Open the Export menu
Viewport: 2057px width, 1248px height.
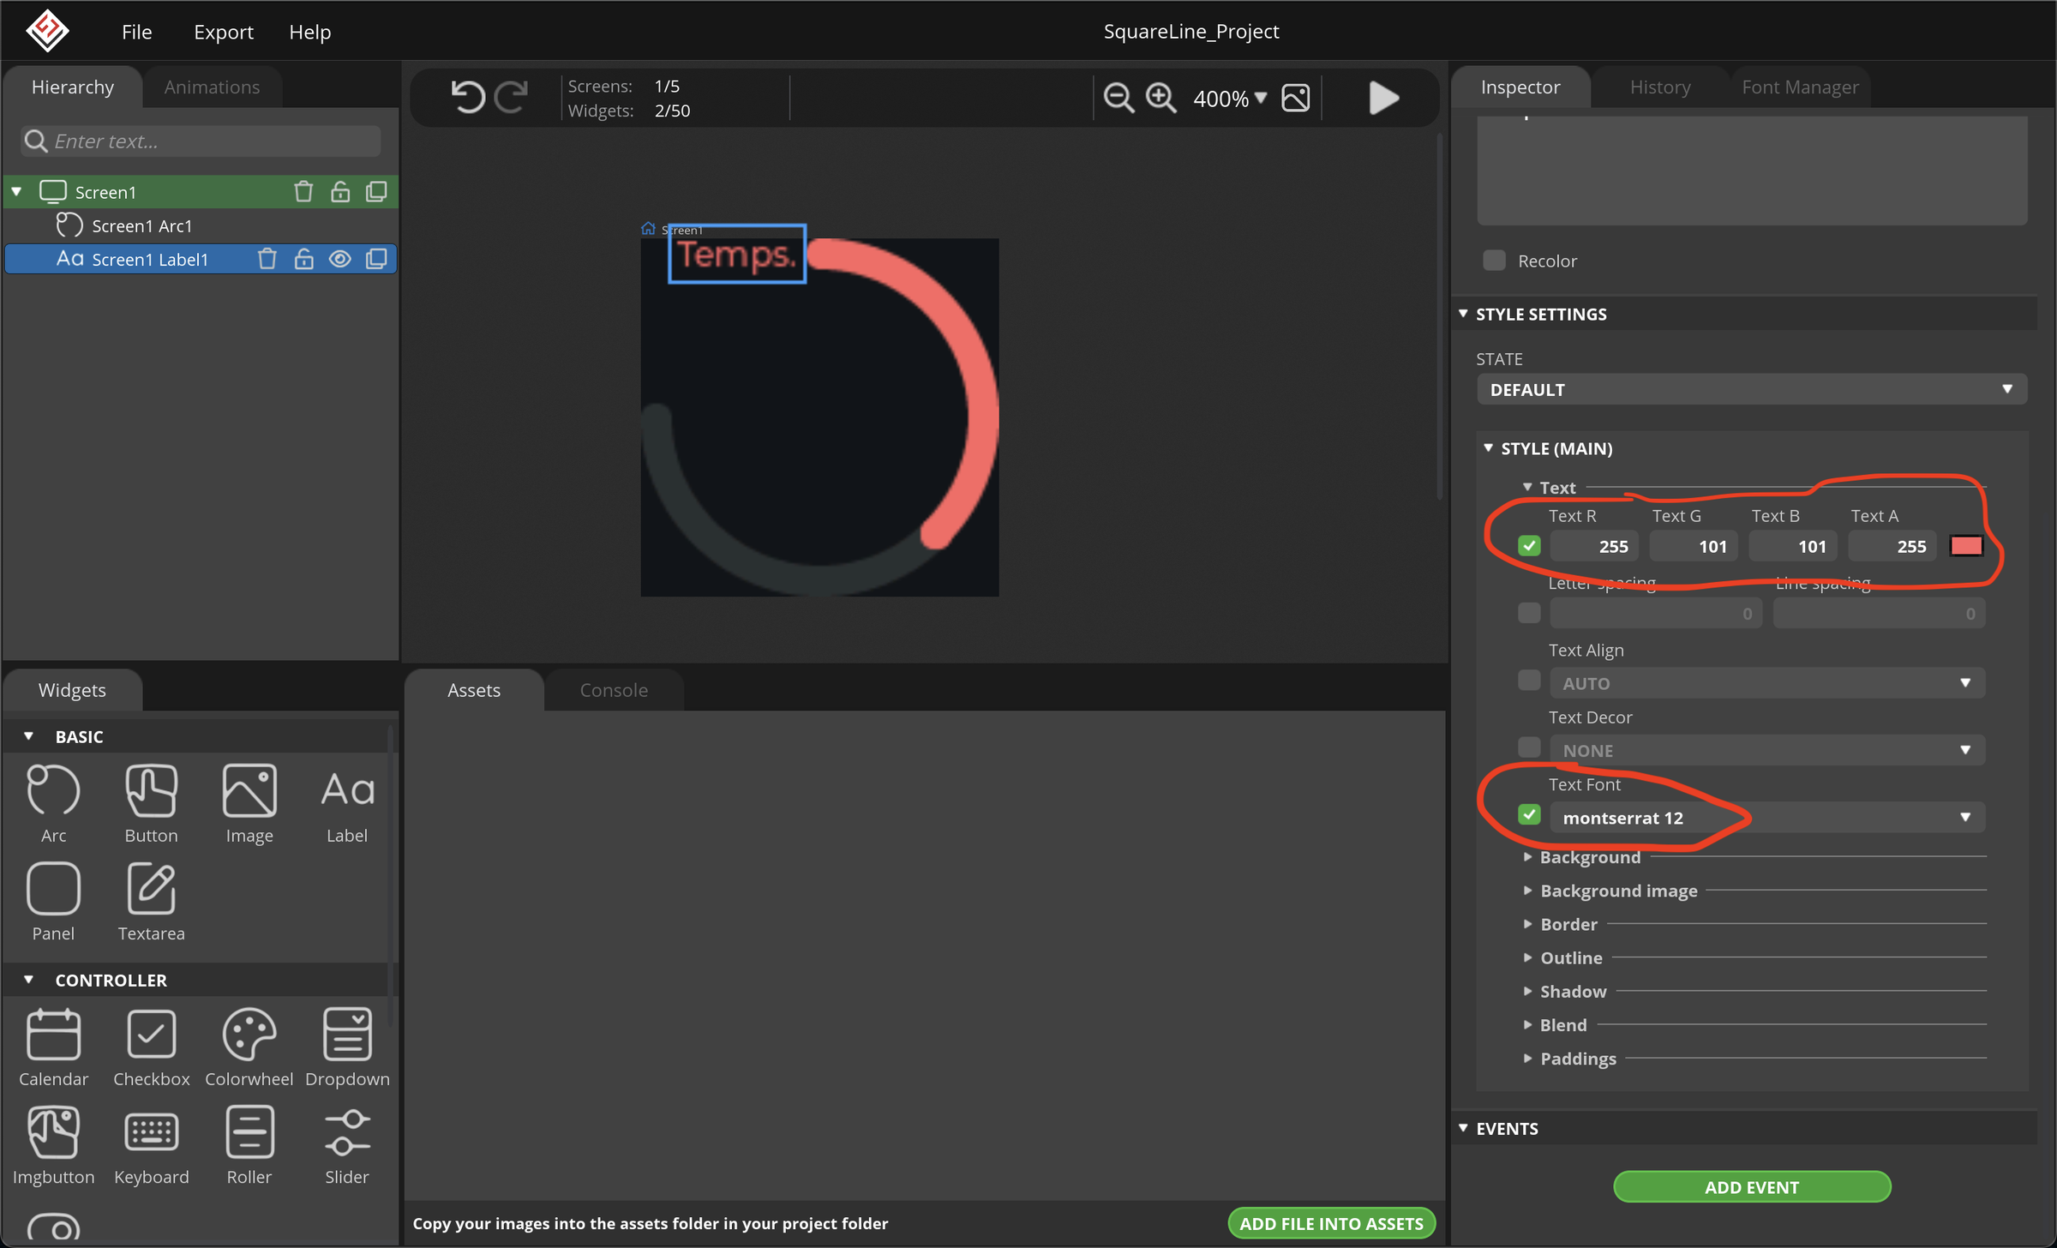click(x=223, y=32)
